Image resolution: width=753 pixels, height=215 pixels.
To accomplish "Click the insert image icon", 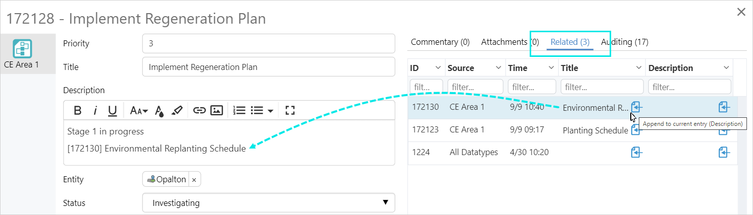I will [217, 111].
